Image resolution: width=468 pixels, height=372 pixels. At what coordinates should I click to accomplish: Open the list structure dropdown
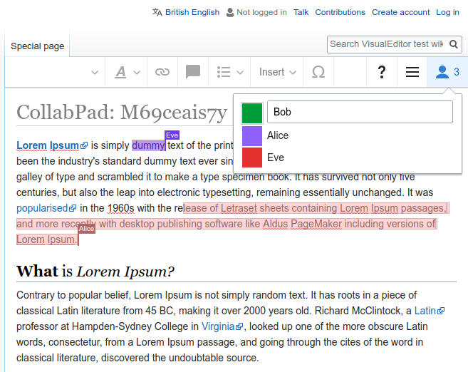[x=229, y=72]
